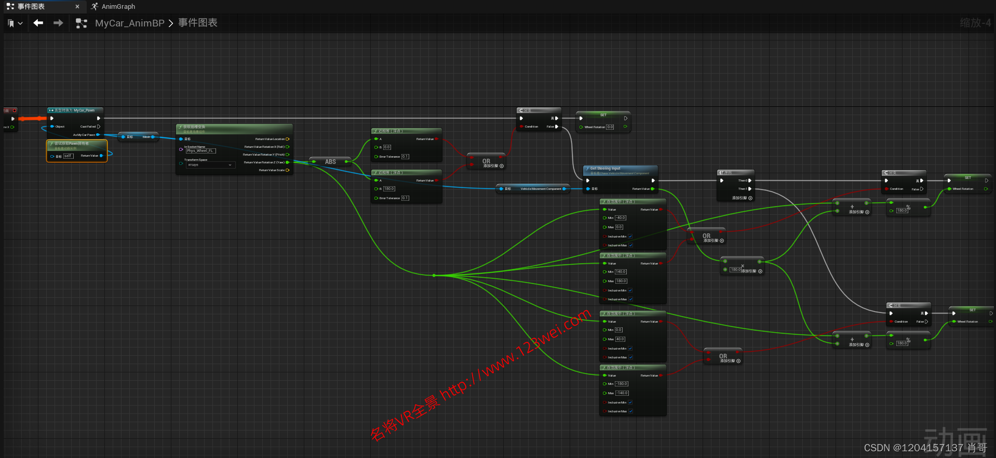This screenshot has height=458, width=996.
Task: Switch to the 事件图表 tab
Action: tap(31, 6)
